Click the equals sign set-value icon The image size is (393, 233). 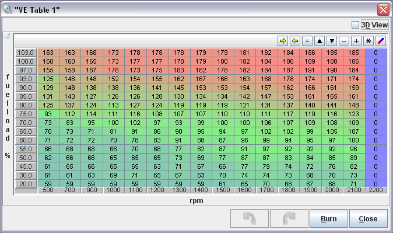pyautogui.click(x=307, y=41)
